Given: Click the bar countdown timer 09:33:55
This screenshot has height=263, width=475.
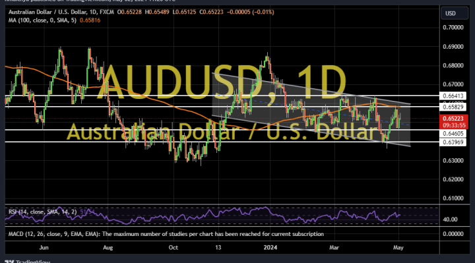Looking at the screenshot, I should (454, 125).
